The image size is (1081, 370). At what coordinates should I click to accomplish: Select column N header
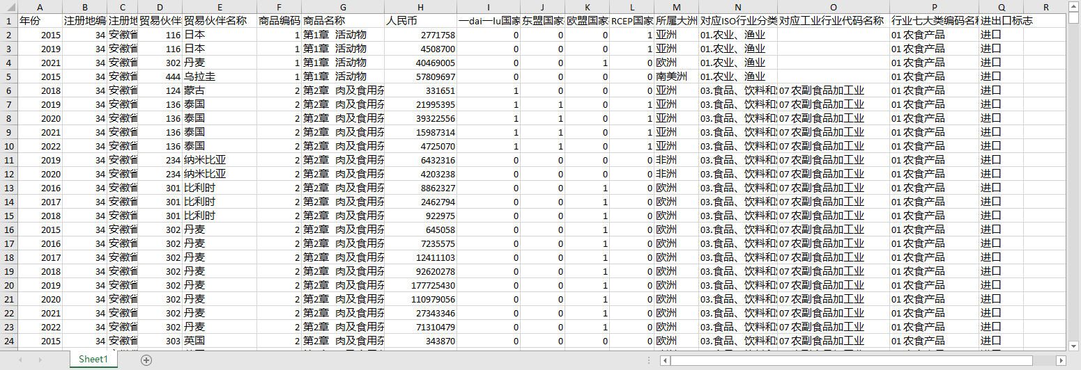coord(738,7)
